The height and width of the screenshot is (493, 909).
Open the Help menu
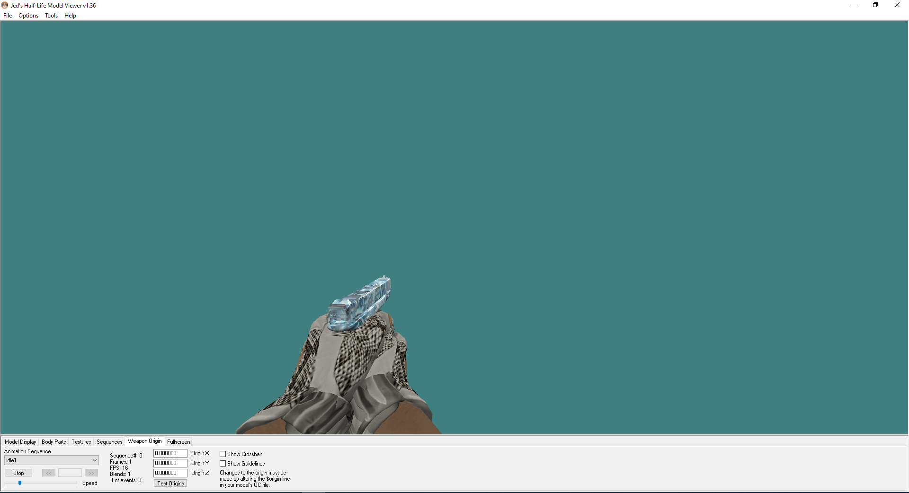pyautogui.click(x=70, y=16)
